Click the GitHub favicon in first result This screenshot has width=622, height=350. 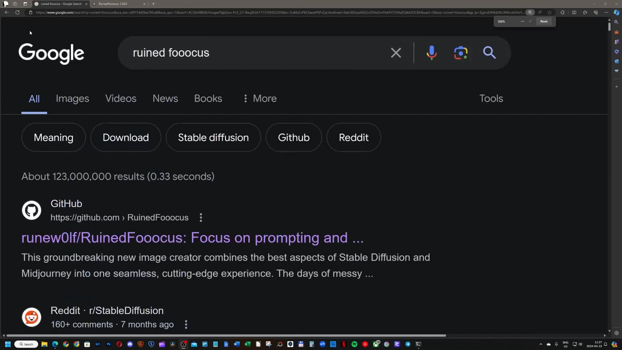pyautogui.click(x=31, y=210)
